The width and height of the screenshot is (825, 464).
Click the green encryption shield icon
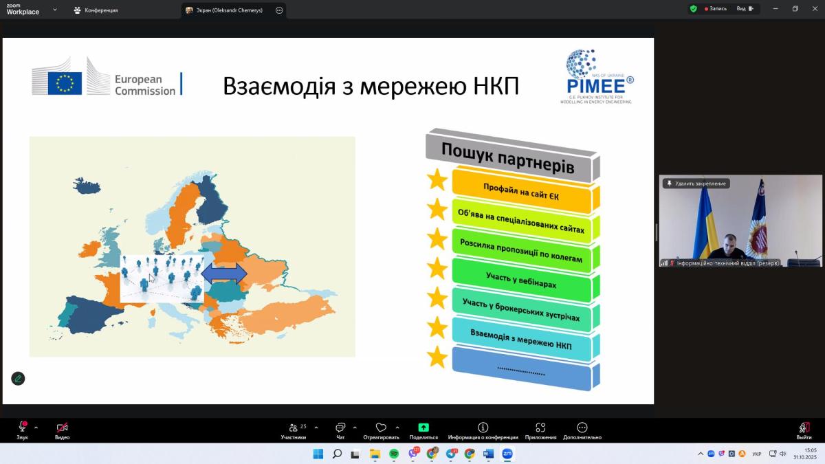(693, 9)
